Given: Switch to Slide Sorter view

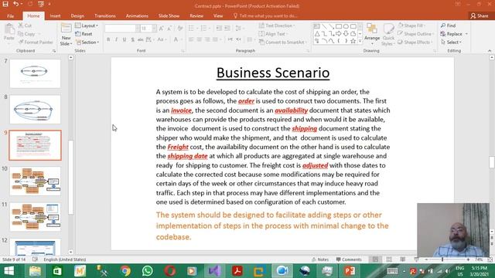Looking at the screenshot, I should click(389, 259).
